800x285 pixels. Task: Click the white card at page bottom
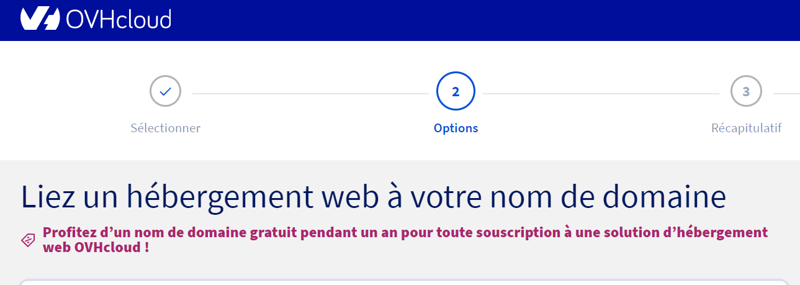pos(403,283)
